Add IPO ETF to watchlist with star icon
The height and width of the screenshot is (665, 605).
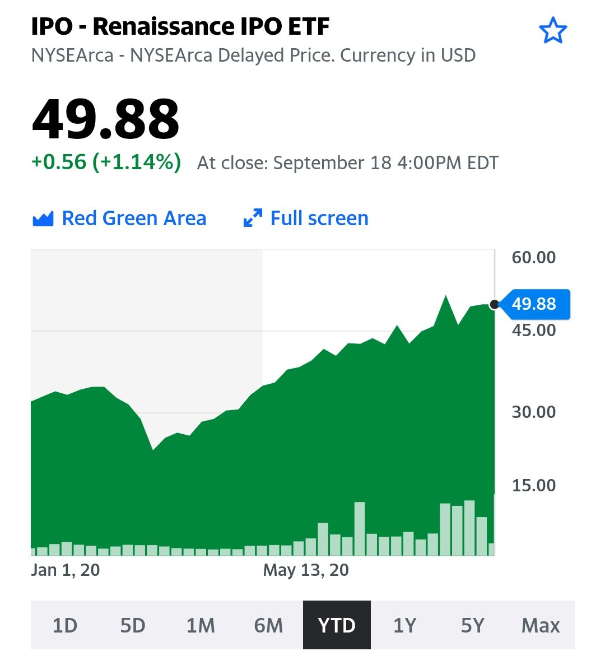coord(553,31)
